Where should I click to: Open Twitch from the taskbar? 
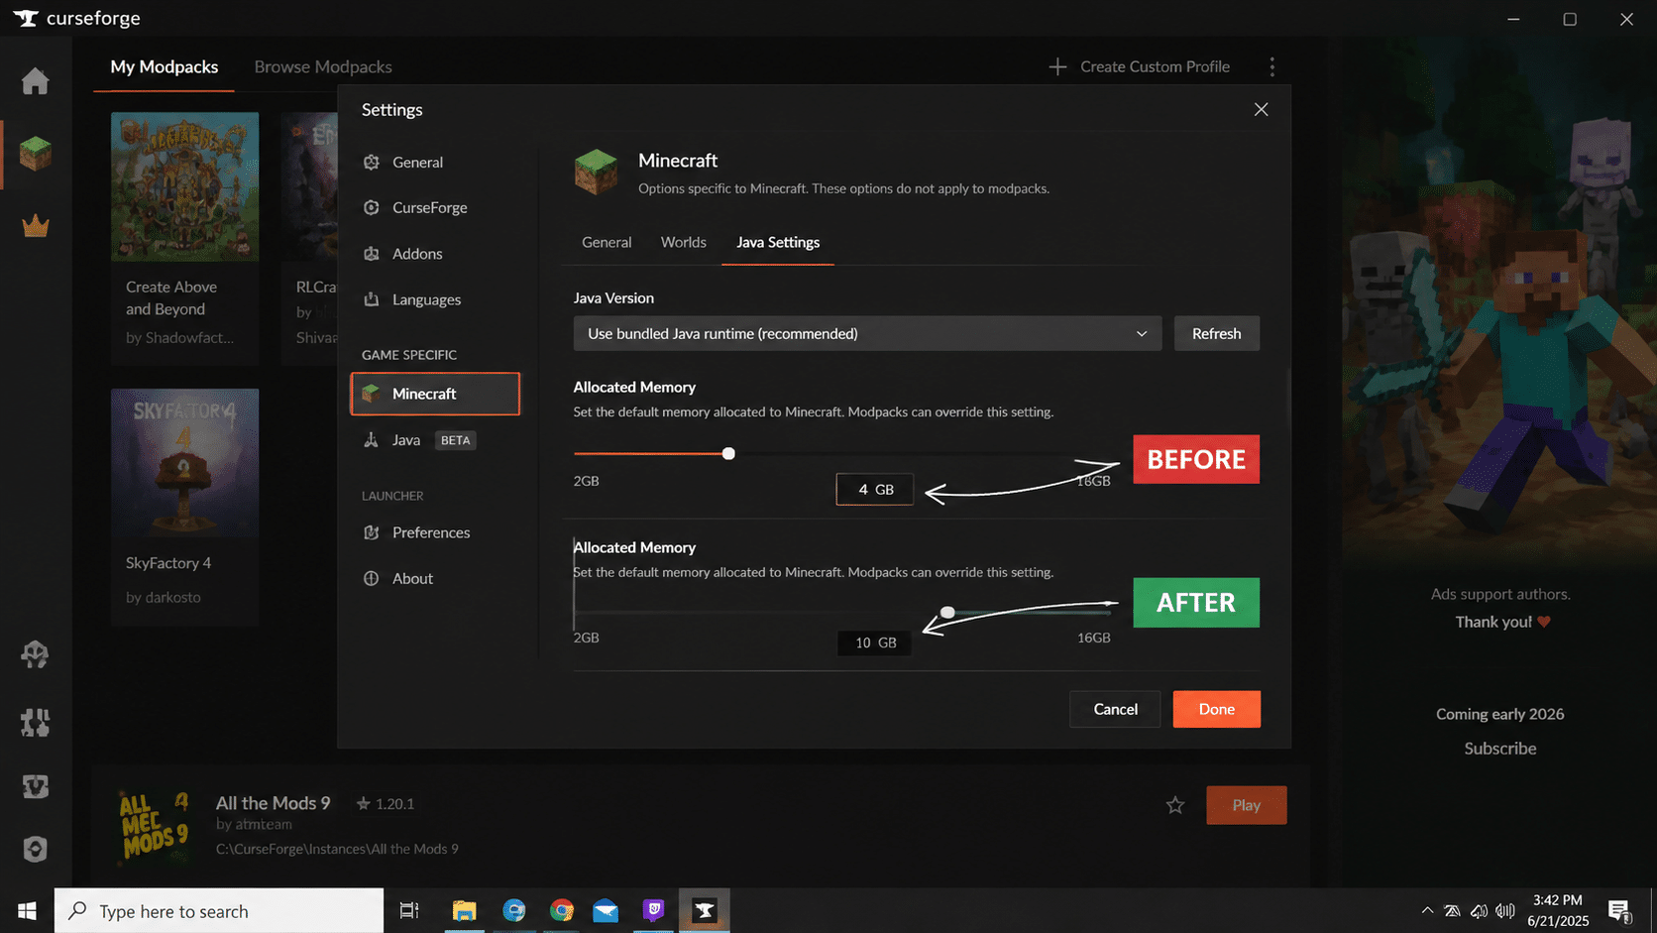pyautogui.click(x=654, y=910)
